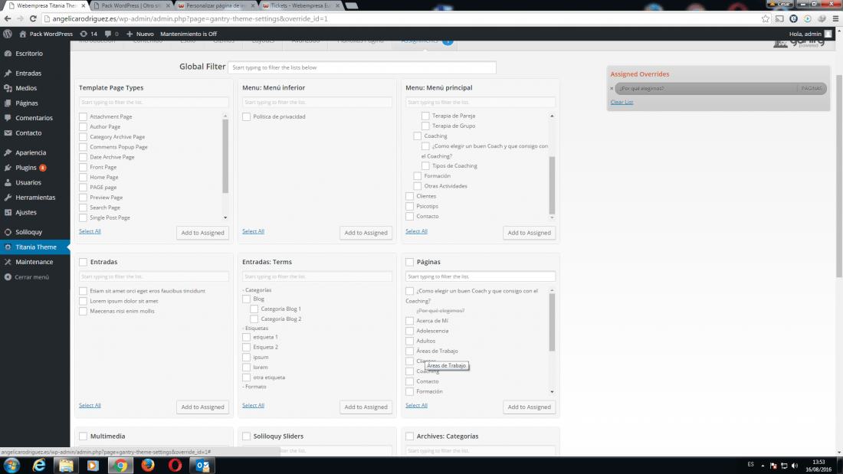Click the Pack WordPress home icon
Viewport: 843px width, 474px height.
22,34
